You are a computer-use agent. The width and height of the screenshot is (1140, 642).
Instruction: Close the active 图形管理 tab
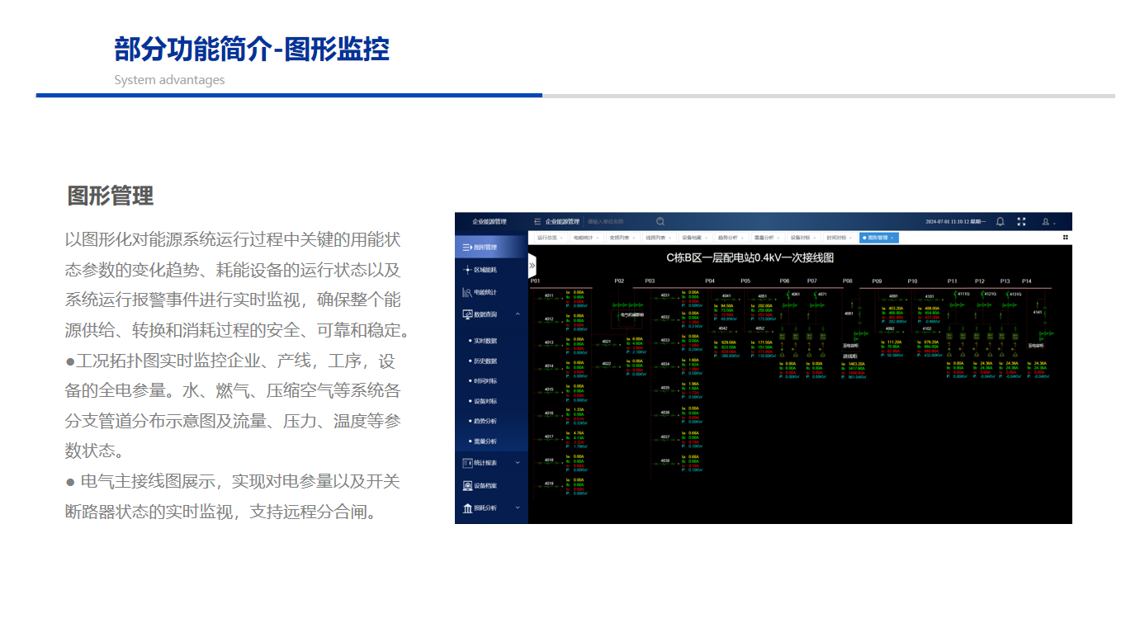pos(892,238)
